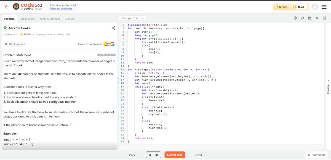Run the code
The width and height of the screenshot is (331, 160).
click(153, 155)
